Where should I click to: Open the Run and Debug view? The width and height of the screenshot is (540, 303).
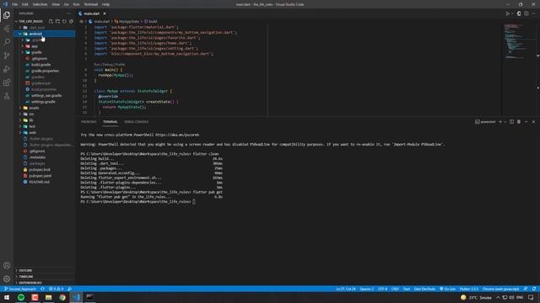7,69
